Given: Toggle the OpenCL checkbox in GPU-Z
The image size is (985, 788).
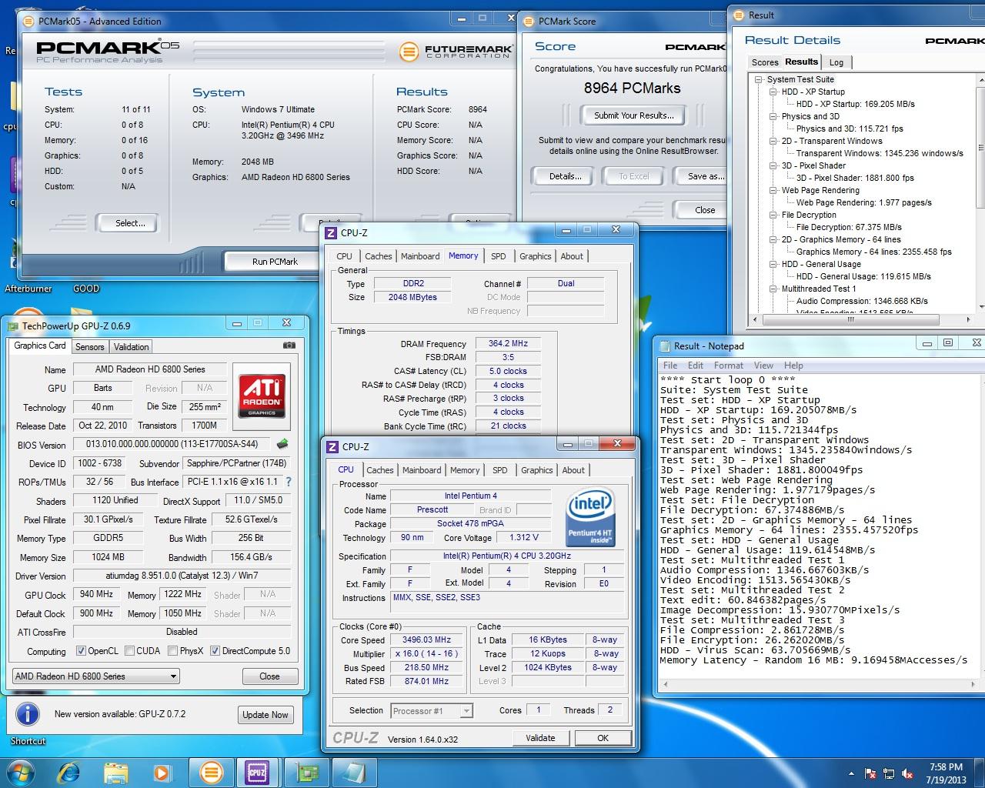Looking at the screenshot, I should point(81,651).
